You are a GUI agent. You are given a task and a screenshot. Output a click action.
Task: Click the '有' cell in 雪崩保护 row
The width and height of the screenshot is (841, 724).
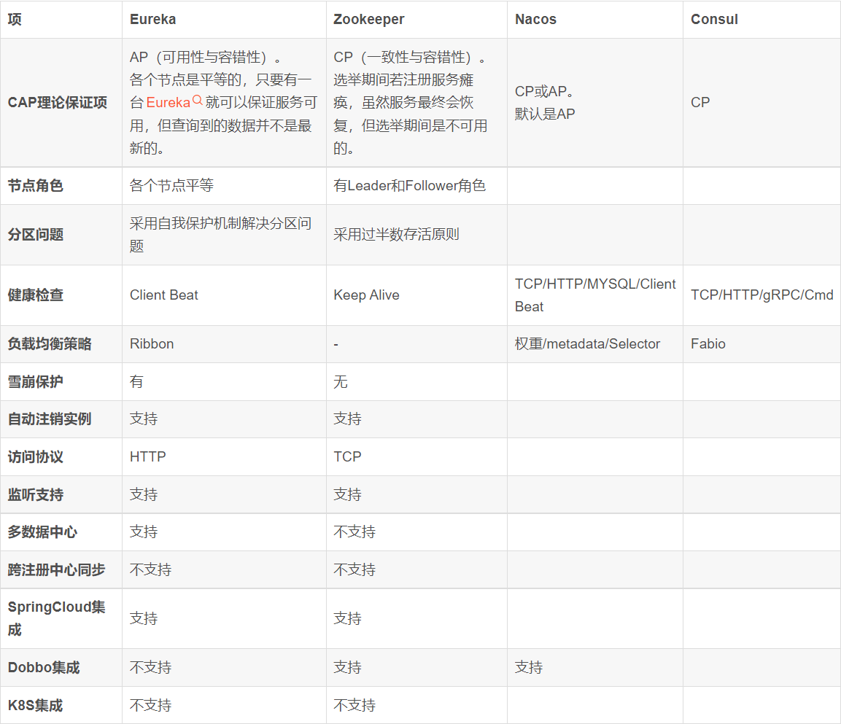[224, 382]
